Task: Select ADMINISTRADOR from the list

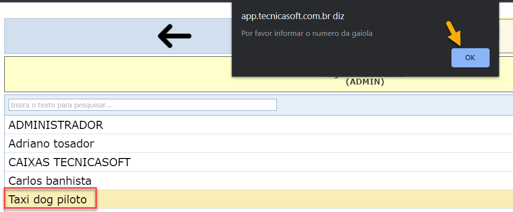Action: pyautogui.click(x=259, y=125)
